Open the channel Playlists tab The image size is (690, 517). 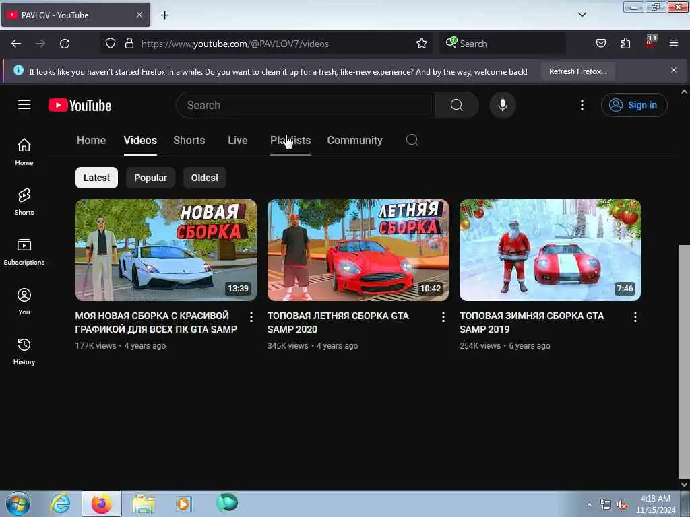click(x=290, y=140)
